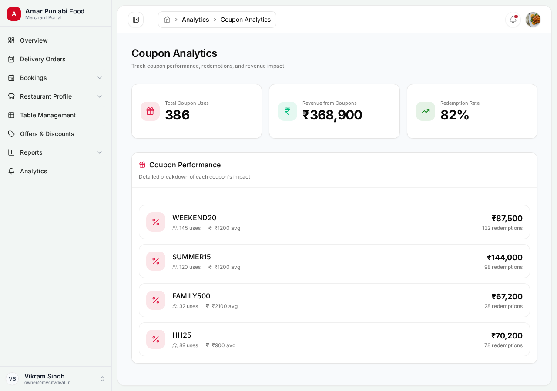Click the 82% redemption rate value

click(x=455, y=115)
